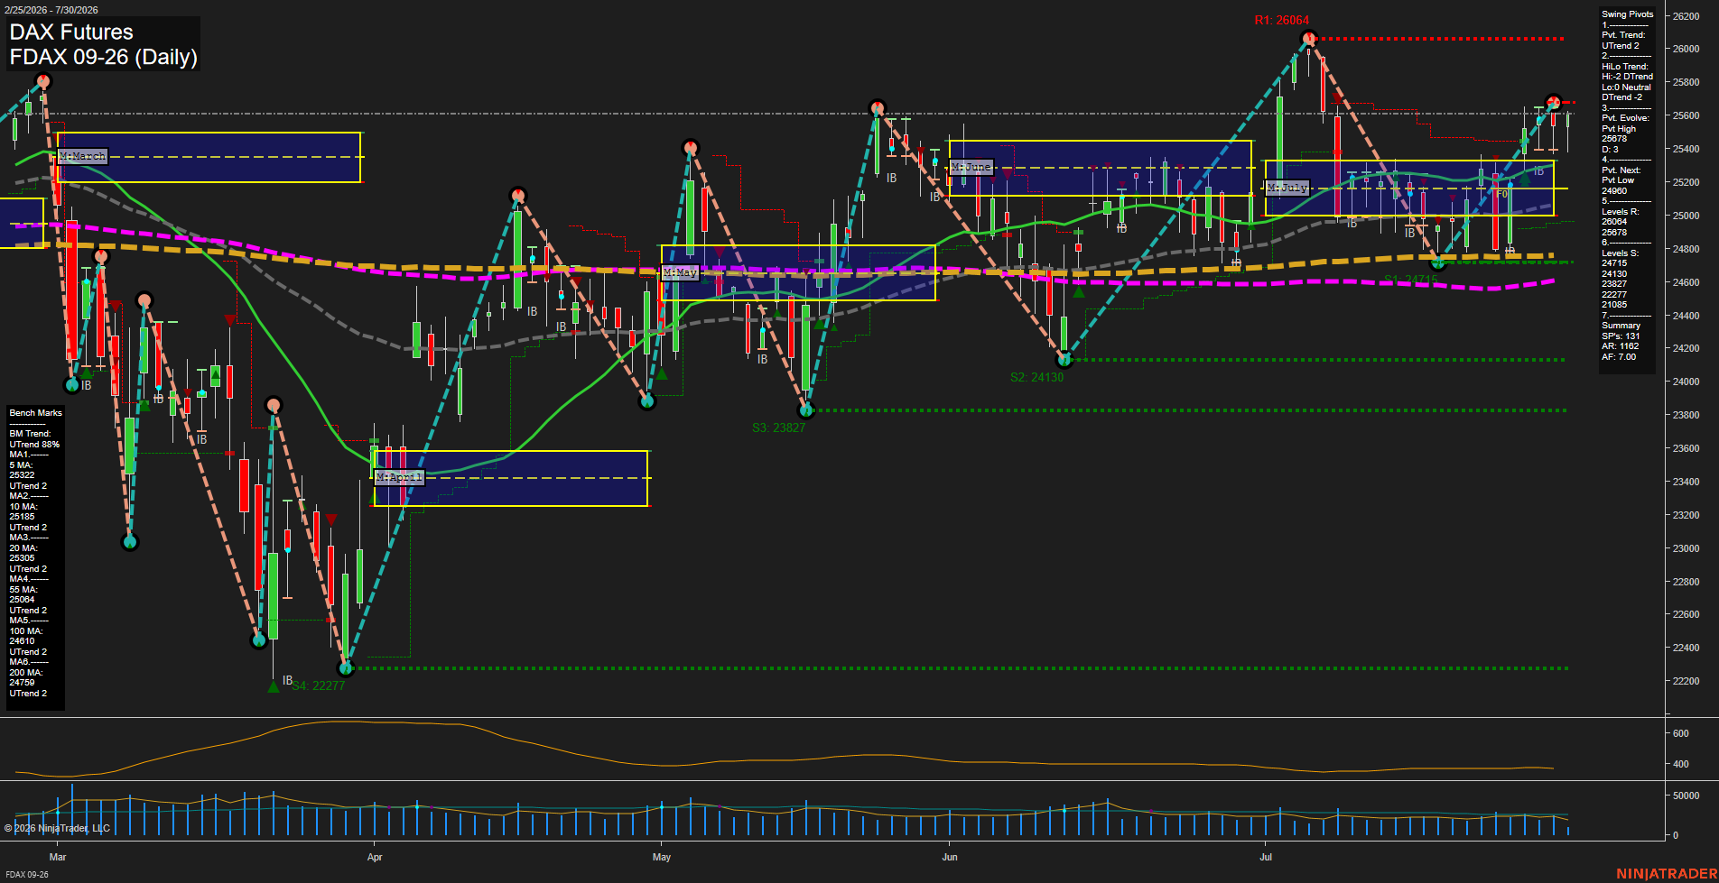Click the 23000 price axis label
Image resolution: width=1719 pixels, height=883 pixels.
pyautogui.click(x=1686, y=548)
